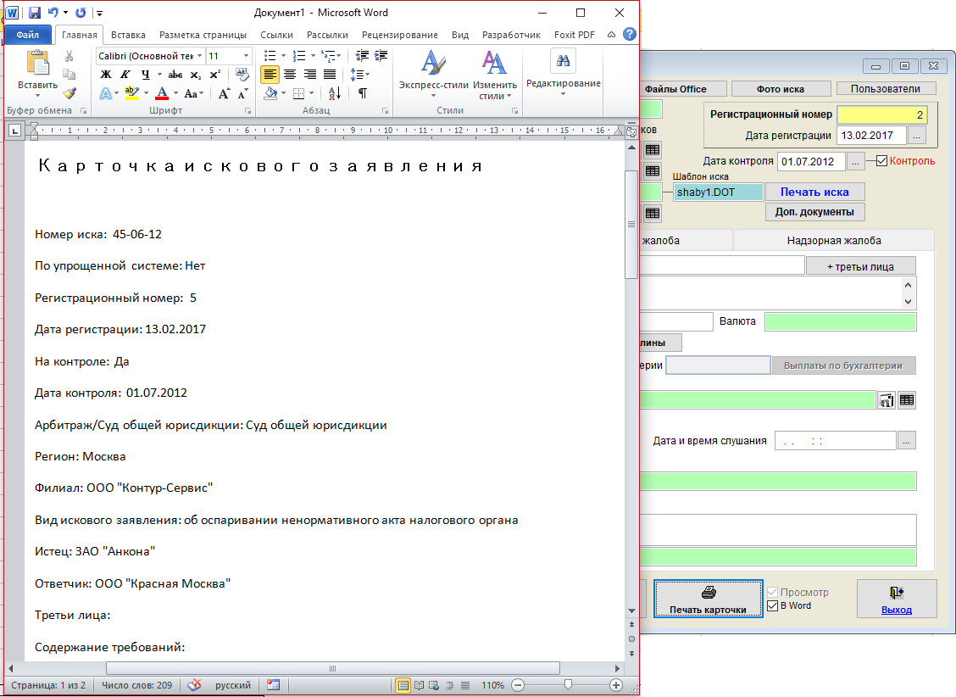Click the zoom in plus button
956x697 pixels.
click(616, 685)
